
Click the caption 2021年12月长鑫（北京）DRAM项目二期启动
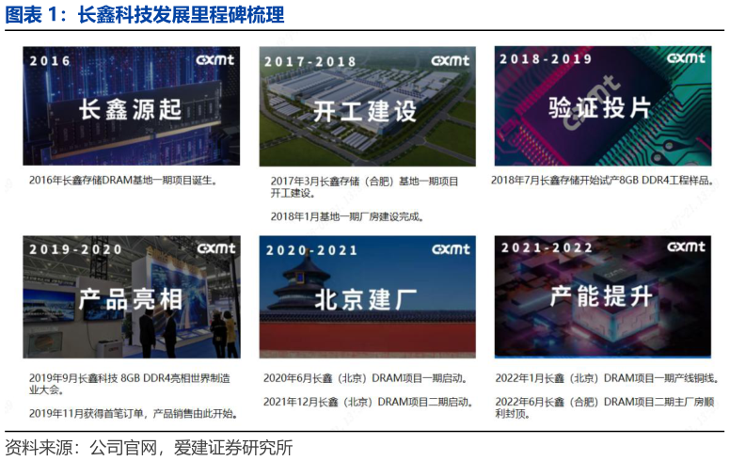368,402
